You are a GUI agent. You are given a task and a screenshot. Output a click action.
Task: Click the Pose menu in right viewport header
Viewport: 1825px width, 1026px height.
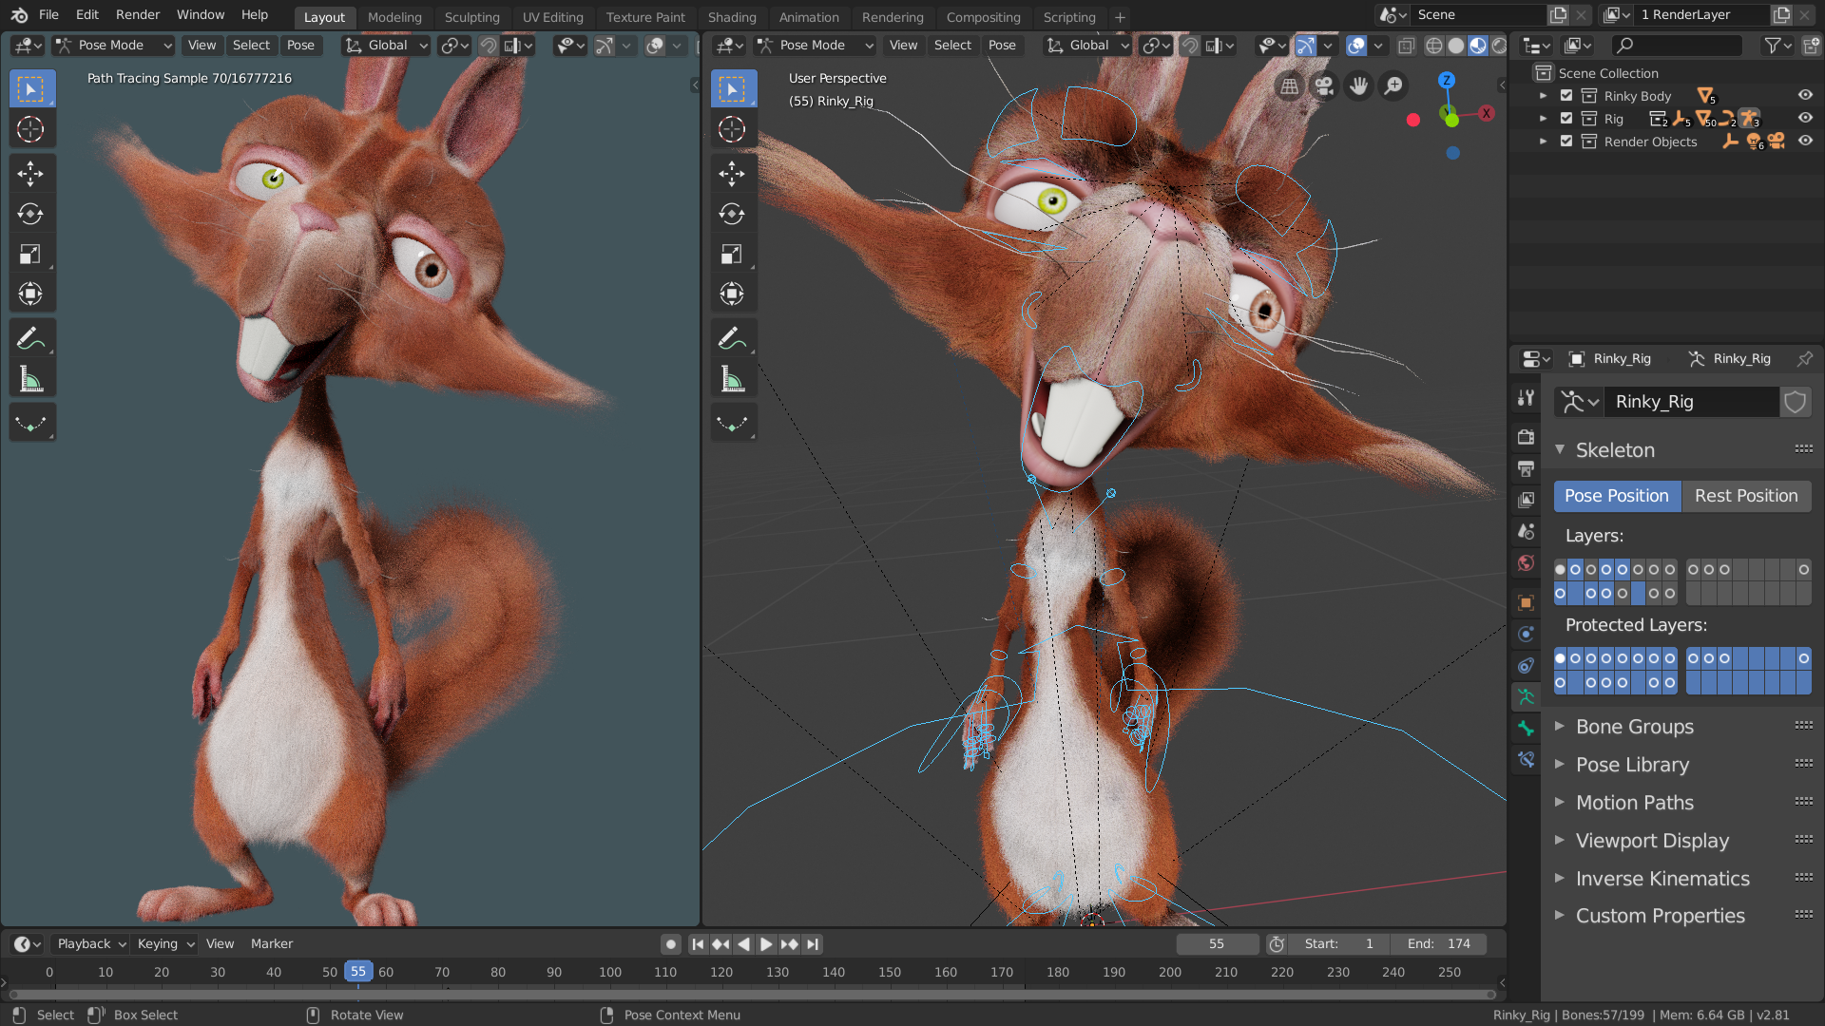pyautogui.click(x=1001, y=45)
